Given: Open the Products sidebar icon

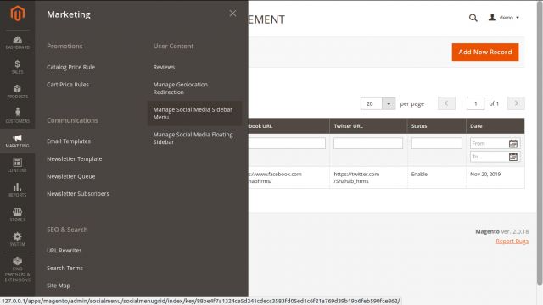Looking at the screenshot, I should click(x=17, y=91).
